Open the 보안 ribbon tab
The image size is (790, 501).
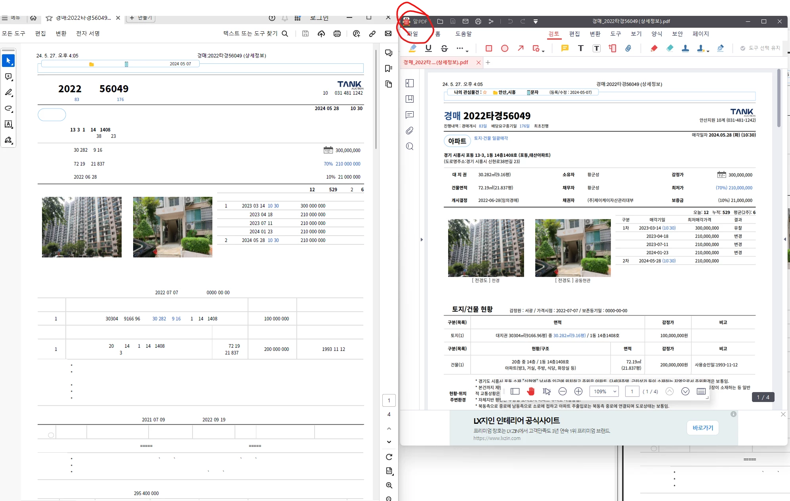(677, 34)
